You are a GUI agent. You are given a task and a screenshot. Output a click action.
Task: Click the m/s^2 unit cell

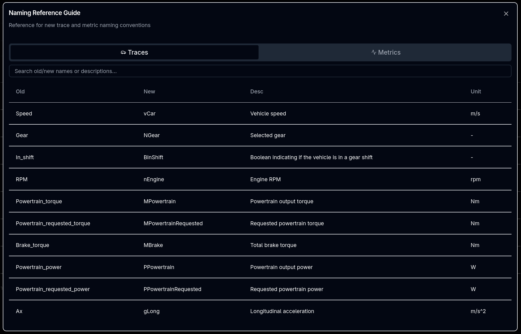click(478, 311)
